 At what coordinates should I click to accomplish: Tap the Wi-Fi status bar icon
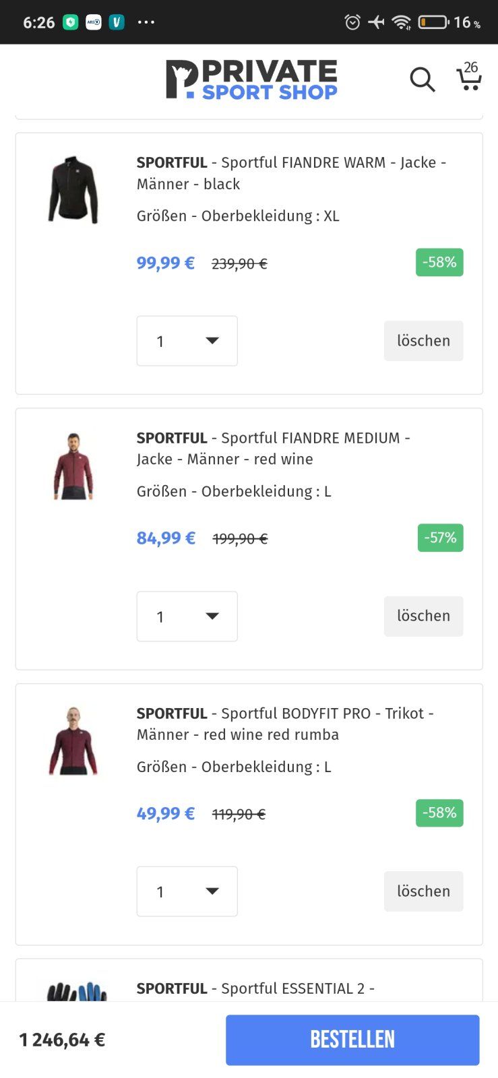(x=402, y=22)
